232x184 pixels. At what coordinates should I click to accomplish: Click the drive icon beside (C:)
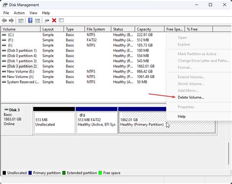coord(4,35)
